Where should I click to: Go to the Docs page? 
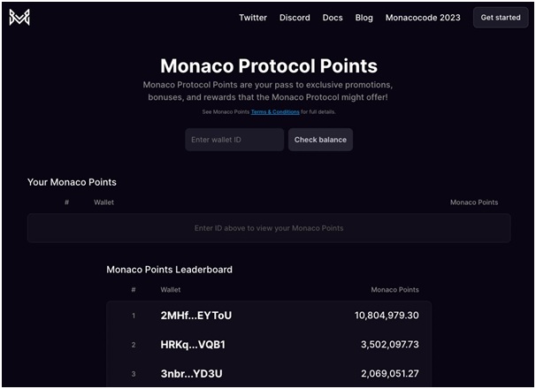(x=333, y=18)
